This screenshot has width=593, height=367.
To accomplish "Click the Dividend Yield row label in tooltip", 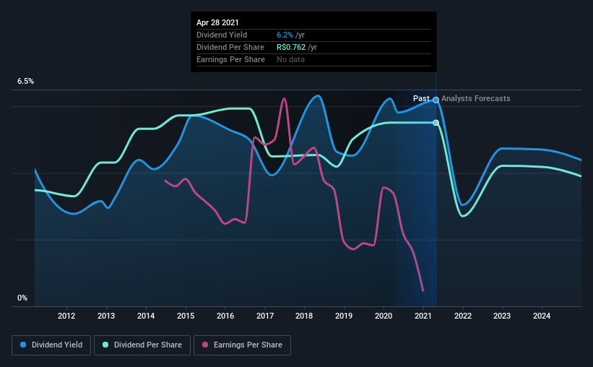I will coord(222,35).
